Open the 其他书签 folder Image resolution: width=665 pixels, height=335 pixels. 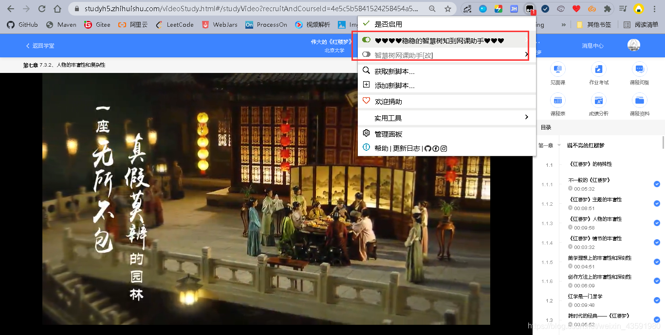(x=594, y=24)
